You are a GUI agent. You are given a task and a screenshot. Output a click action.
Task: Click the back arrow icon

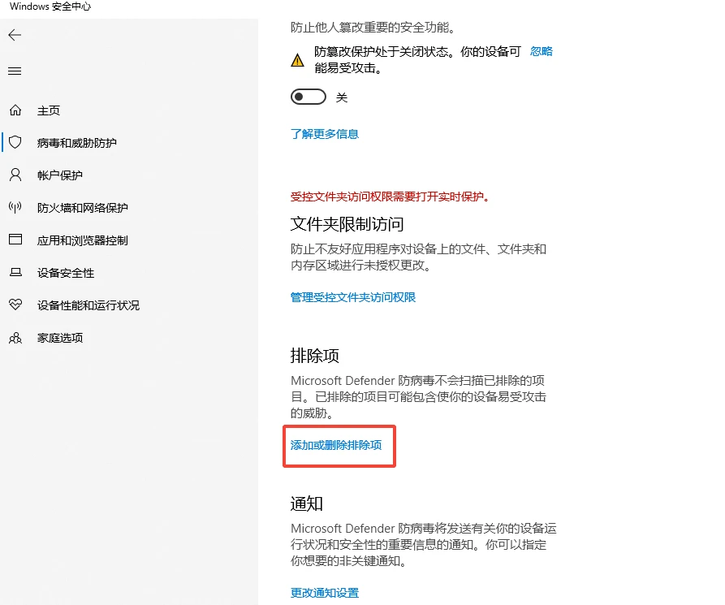[15, 35]
